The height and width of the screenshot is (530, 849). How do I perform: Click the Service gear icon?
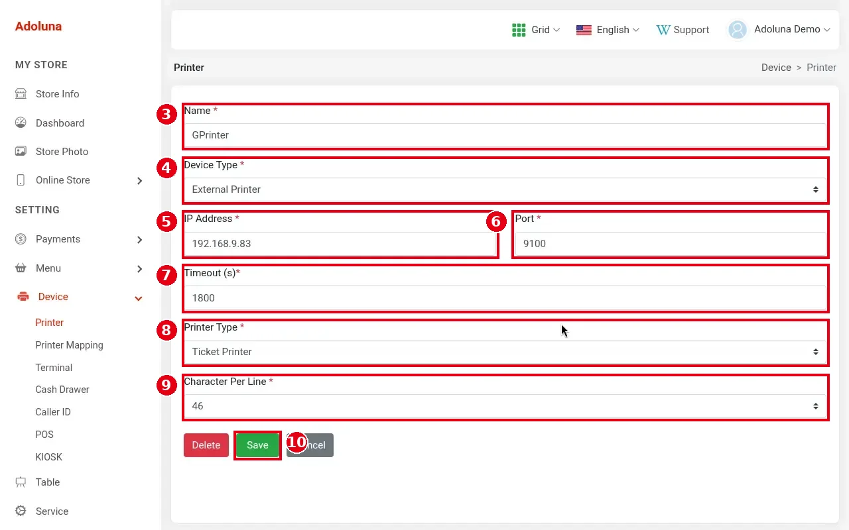pyautogui.click(x=21, y=511)
